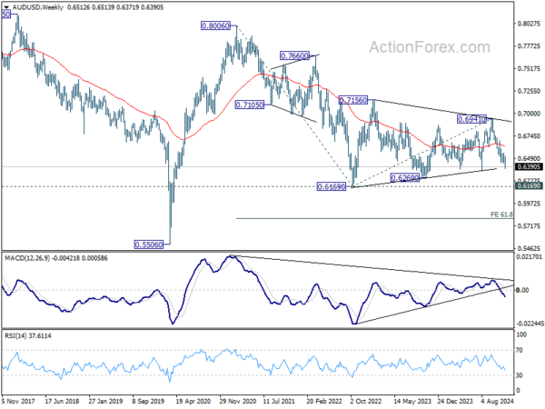Click the RSI 100 axis label
This screenshot has height=409, width=545.
521,334
